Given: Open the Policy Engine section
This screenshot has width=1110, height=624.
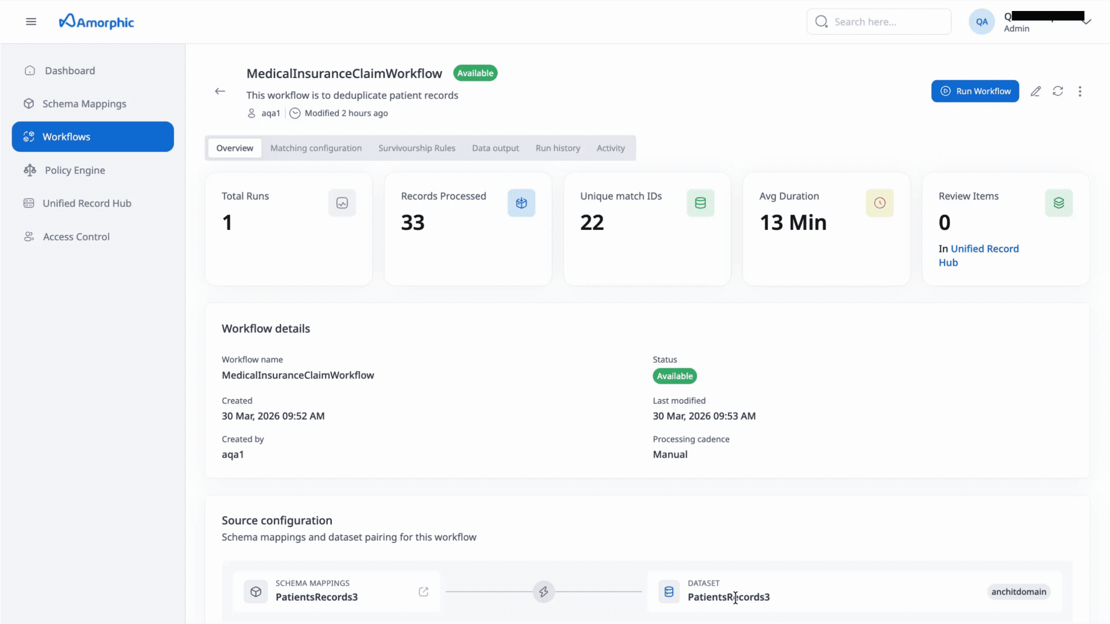Looking at the screenshot, I should point(75,170).
